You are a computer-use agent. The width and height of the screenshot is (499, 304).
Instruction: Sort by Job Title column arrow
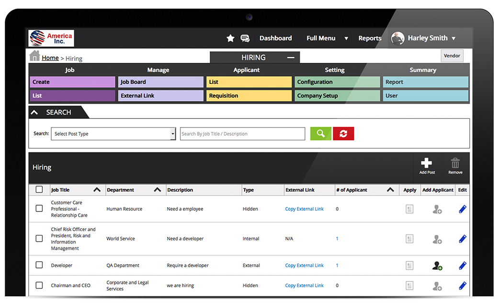pos(97,189)
